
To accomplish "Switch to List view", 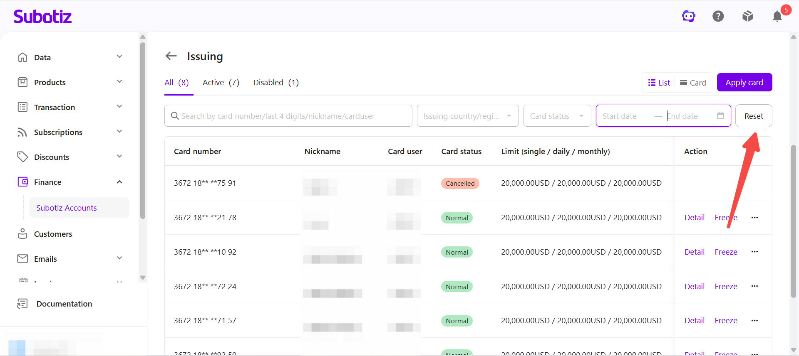I will (659, 83).
